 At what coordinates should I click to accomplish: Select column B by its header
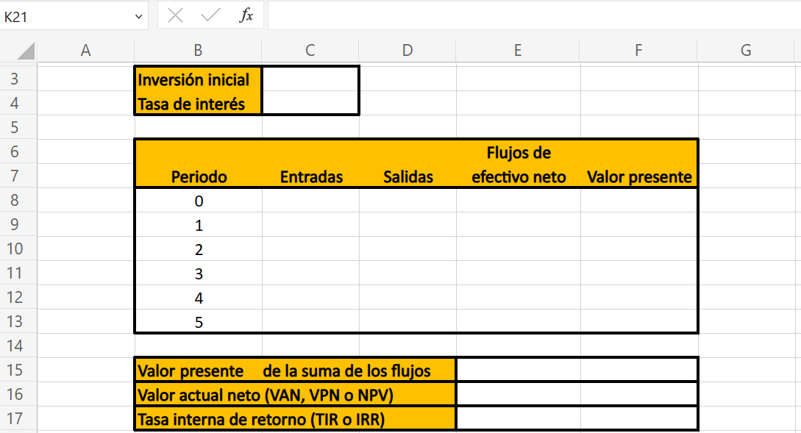coord(197,50)
